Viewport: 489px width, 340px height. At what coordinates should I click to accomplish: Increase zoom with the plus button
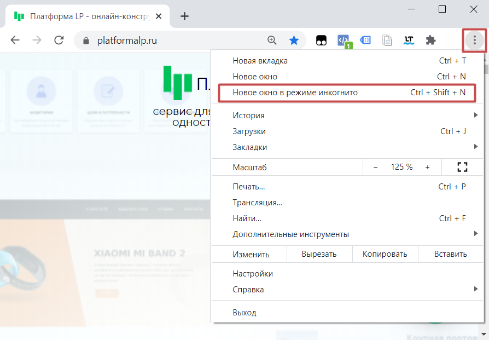(x=427, y=167)
